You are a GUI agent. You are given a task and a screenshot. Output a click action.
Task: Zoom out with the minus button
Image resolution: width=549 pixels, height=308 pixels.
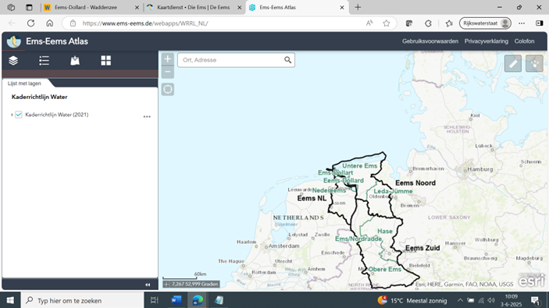pos(168,72)
